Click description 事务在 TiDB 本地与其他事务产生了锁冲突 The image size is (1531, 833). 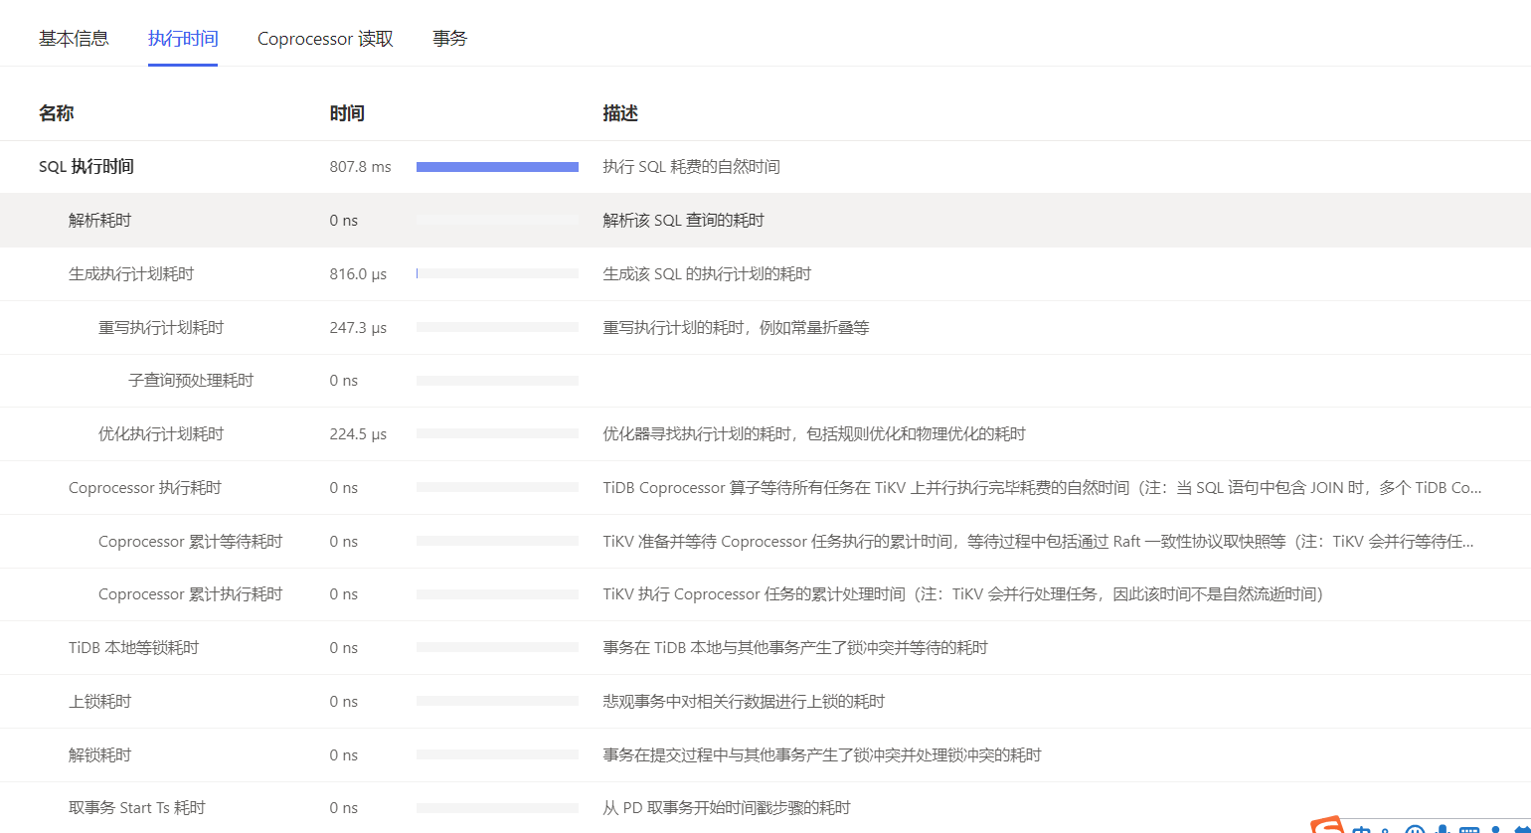click(x=795, y=648)
